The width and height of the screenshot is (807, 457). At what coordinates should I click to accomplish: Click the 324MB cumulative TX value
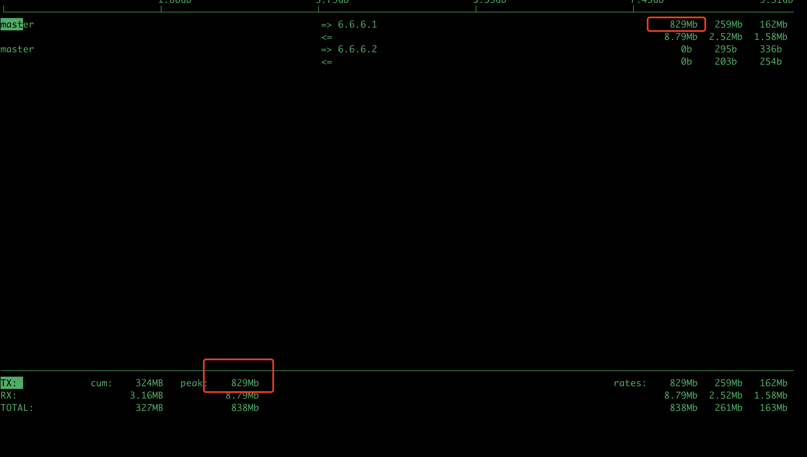[x=149, y=383]
